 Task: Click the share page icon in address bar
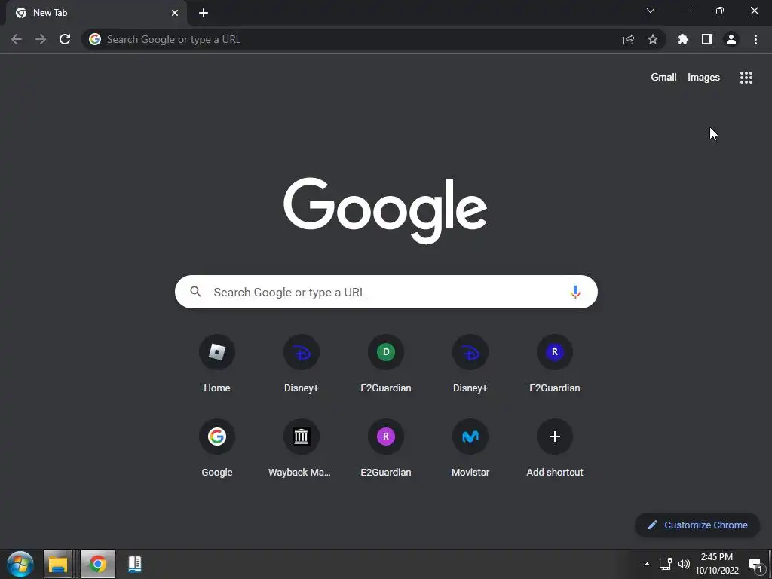628,39
